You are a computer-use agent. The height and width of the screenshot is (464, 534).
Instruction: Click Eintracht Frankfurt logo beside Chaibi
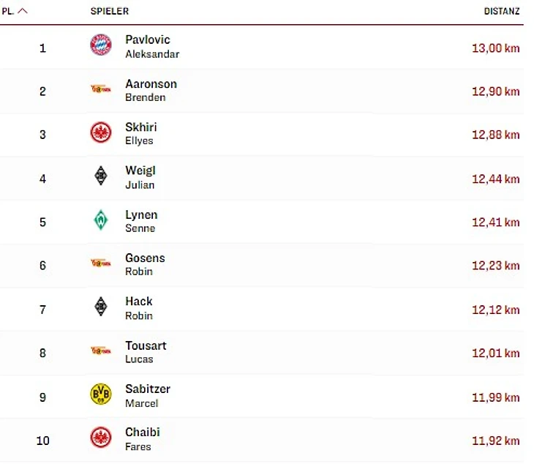pyautogui.click(x=101, y=438)
